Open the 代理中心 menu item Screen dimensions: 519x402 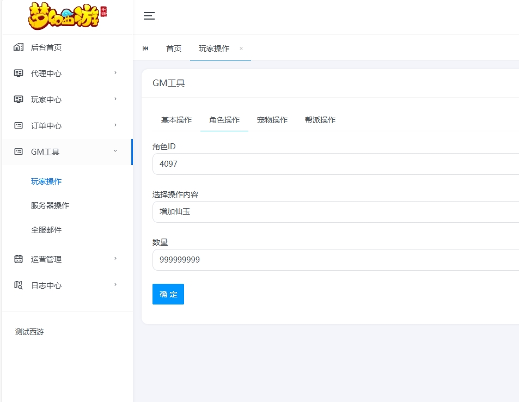click(67, 73)
